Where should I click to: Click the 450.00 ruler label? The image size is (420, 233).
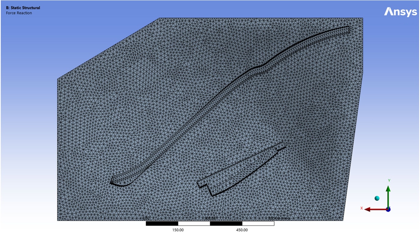(x=242, y=230)
